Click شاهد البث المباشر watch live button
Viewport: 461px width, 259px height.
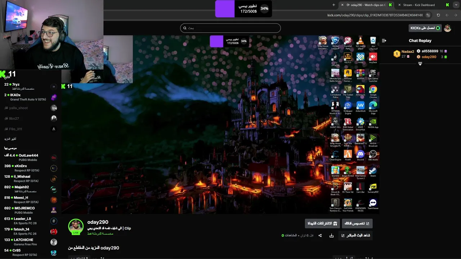pyautogui.click(x=356, y=236)
